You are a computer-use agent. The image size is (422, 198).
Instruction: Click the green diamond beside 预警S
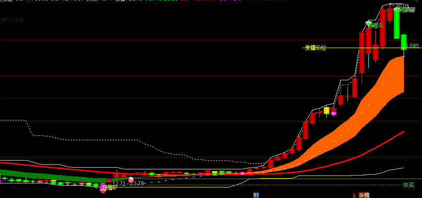pos(369,24)
